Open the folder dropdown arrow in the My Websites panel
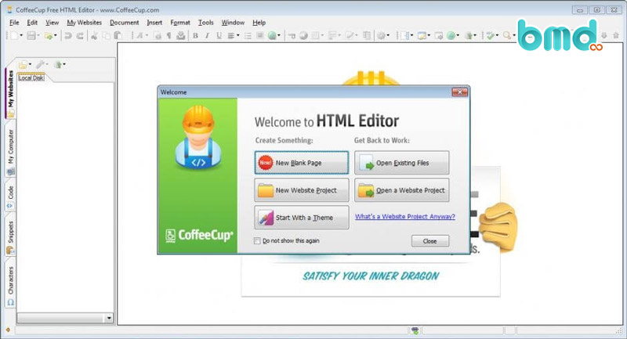Image resolution: width=627 pixels, height=339 pixels. coord(30,64)
